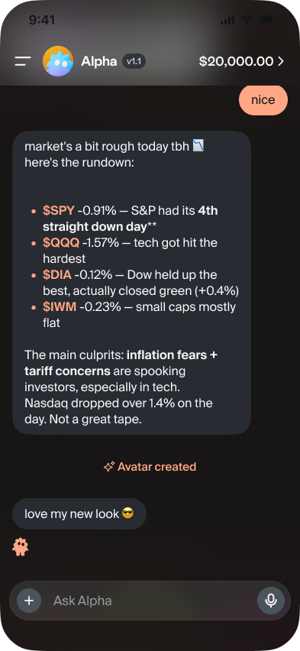
Task: Tap the battery status icon
Action: 267,20
